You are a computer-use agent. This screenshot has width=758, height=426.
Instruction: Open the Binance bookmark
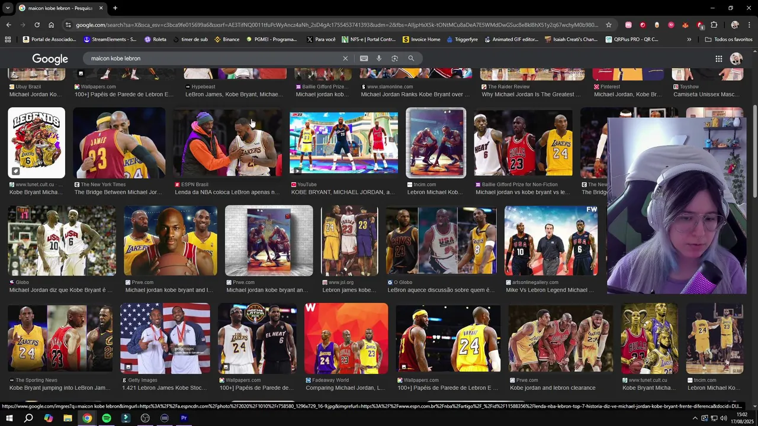(x=227, y=40)
